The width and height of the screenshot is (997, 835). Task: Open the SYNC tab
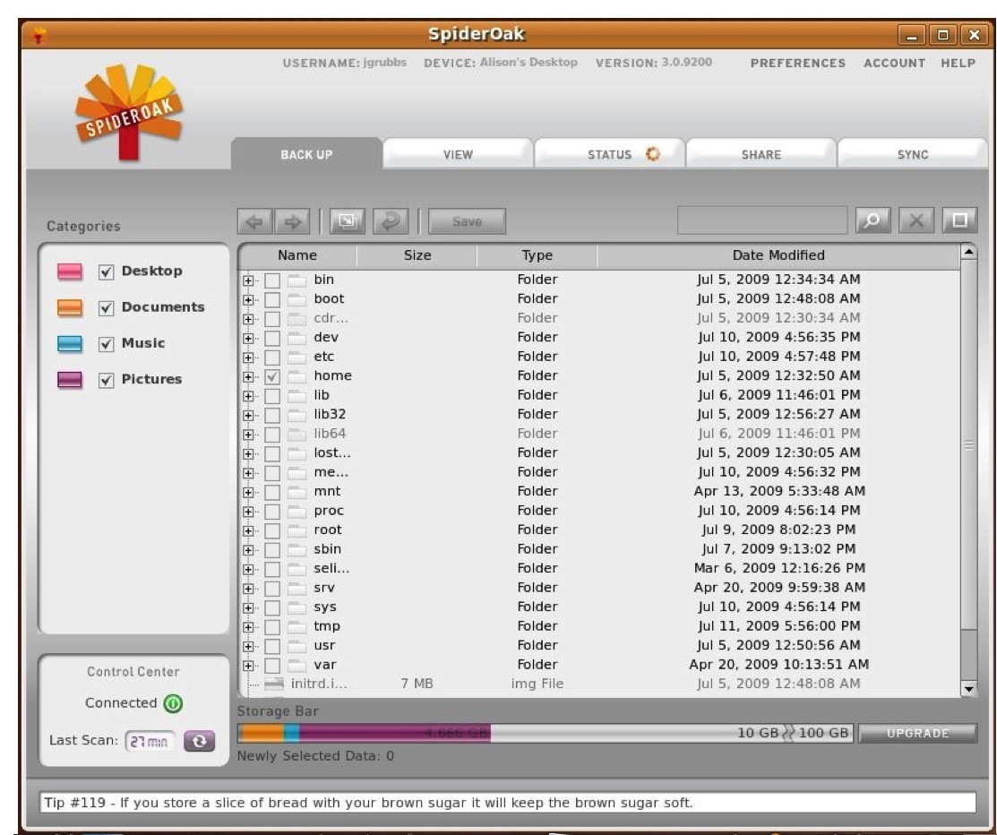tap(913, 154)
